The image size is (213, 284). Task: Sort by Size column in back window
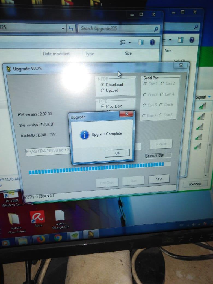pos(168,51)
